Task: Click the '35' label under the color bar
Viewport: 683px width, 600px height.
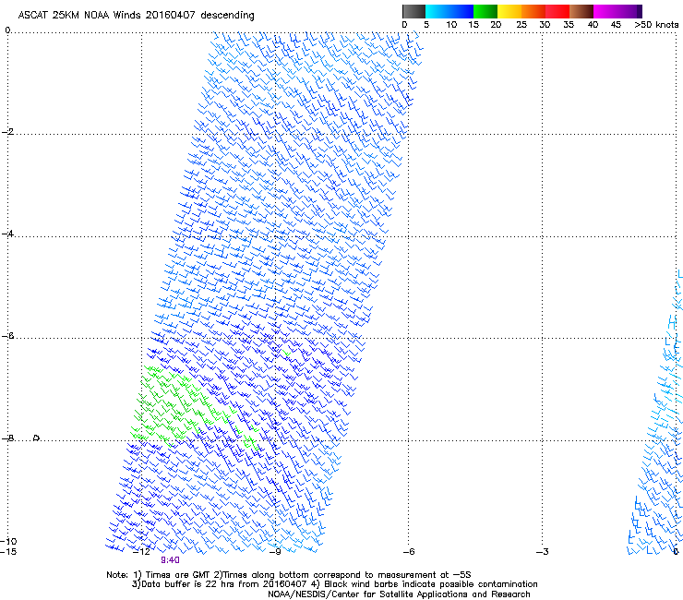Action: coord(569,25)
